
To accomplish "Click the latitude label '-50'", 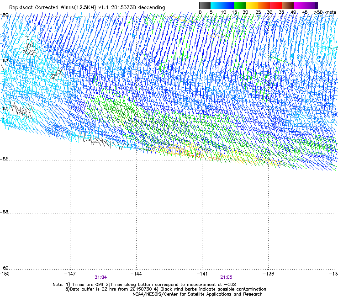I will coord(4,15).
